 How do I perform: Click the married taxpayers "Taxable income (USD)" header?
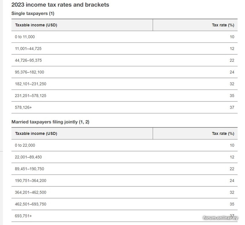click(x=36, y=134)
